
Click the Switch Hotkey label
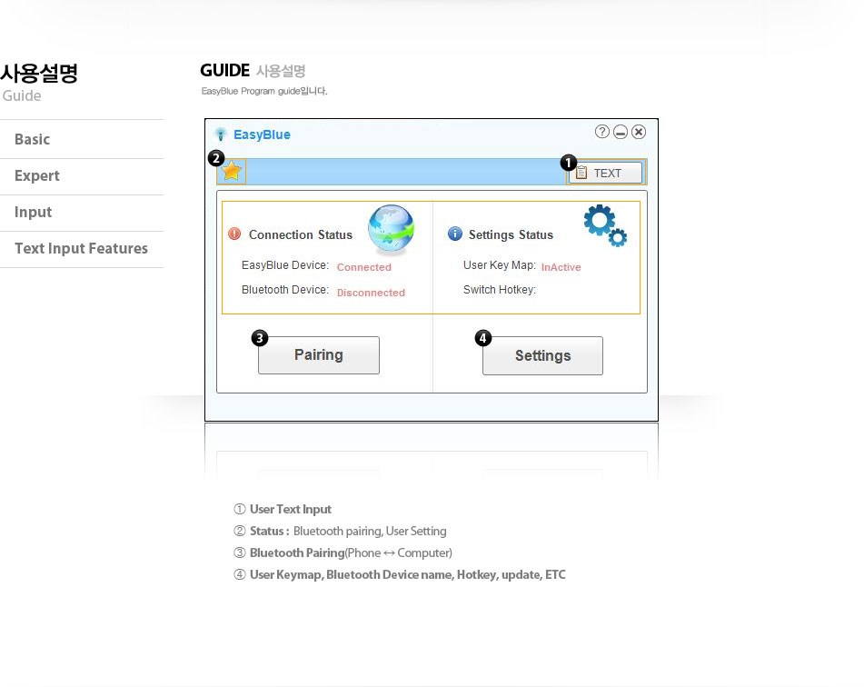click(x=499, y=290)
